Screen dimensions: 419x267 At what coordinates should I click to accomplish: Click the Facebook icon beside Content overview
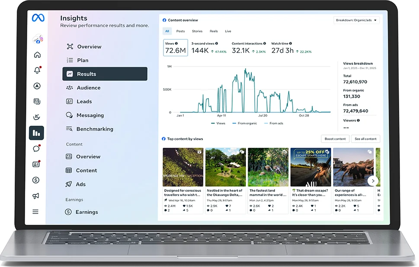tap(164, 20)
